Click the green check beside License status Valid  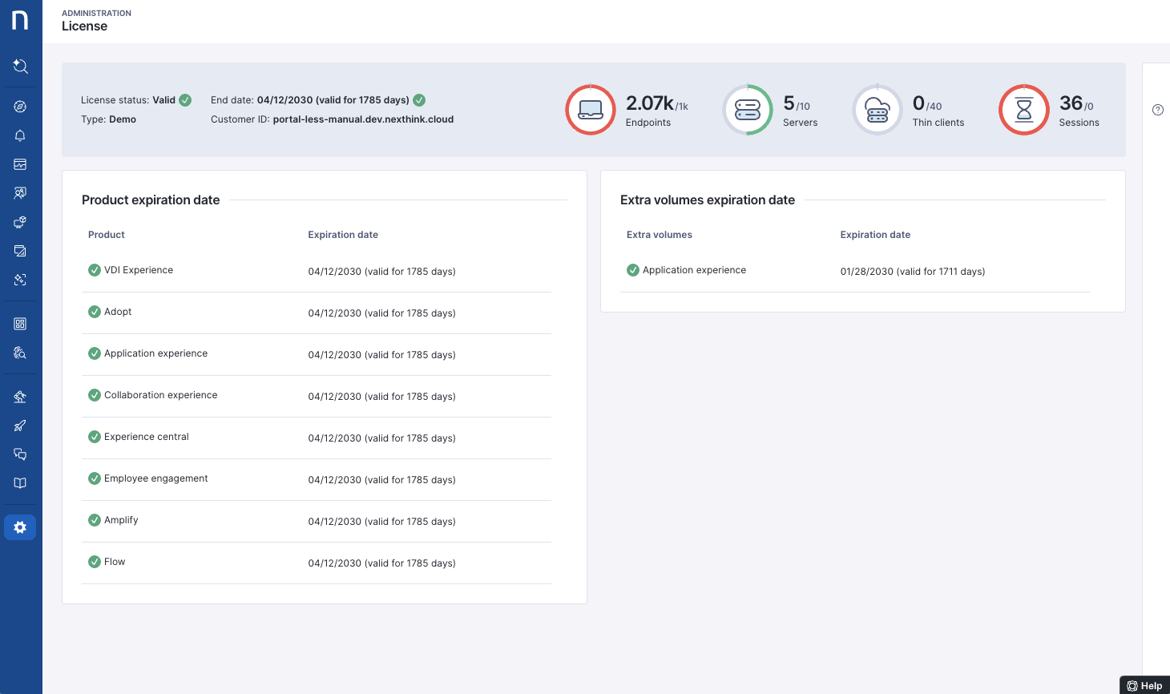[x=185, y=100]
